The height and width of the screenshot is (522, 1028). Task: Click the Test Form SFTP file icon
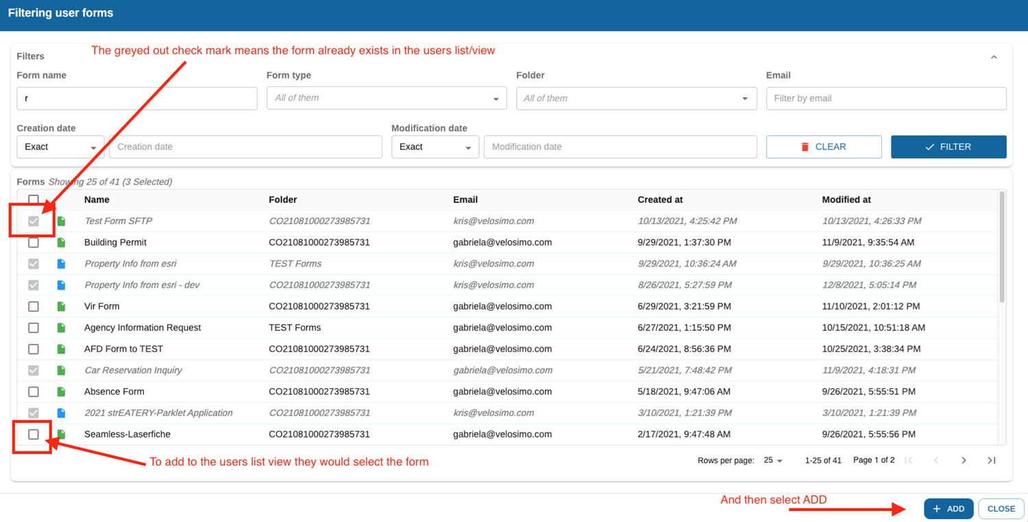(x=61, y=221)
